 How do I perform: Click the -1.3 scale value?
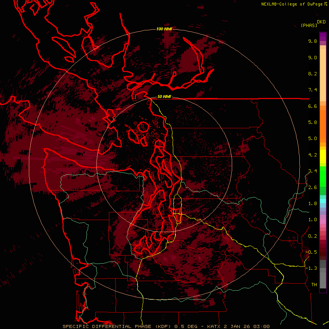point(311,268)
